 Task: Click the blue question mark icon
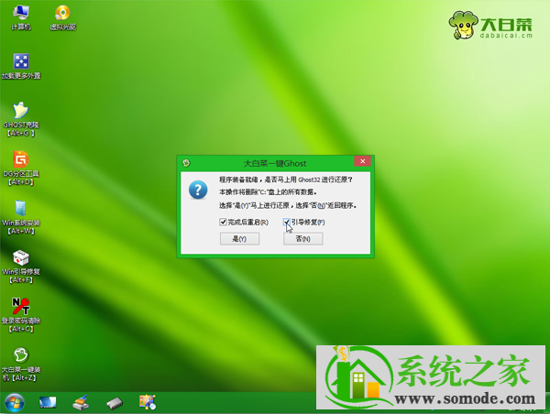point(198,190)
